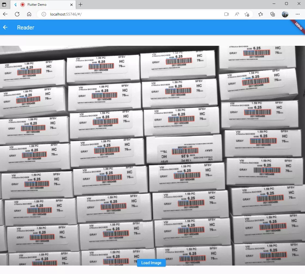This screenshot has height=274, width=305.
Task: Toggle vertical tabs from the tab actions icon
Action: (x=4, y=5)
